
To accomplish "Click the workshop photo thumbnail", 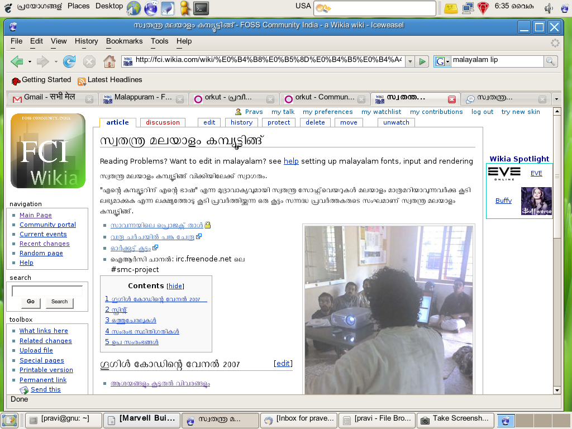I will [x=389, y=309].
